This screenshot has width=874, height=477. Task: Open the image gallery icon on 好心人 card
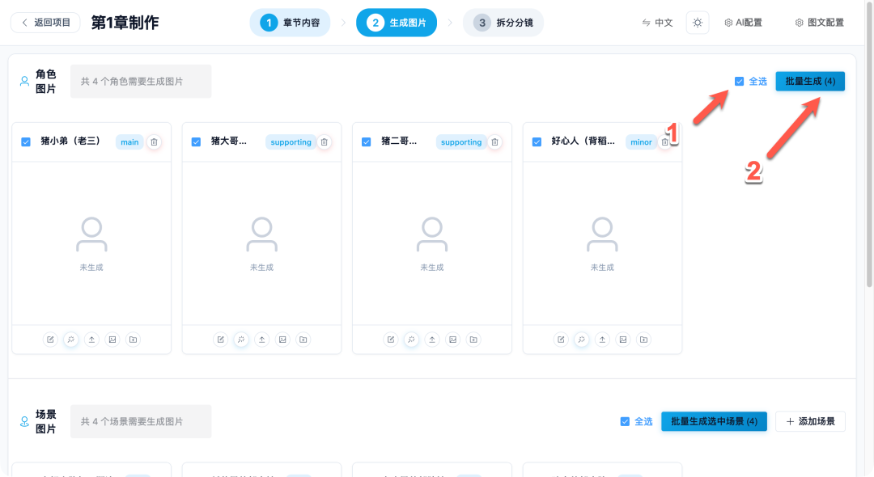tap(622, 340)
